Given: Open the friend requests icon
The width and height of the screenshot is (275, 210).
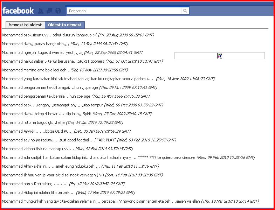Looking at the screenshot, I should 41,11.
